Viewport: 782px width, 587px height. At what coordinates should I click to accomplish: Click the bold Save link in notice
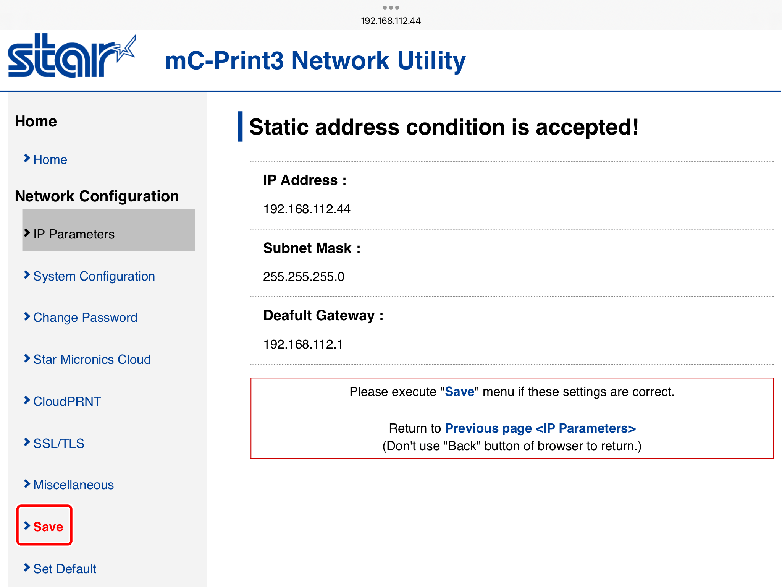point(460,392)
